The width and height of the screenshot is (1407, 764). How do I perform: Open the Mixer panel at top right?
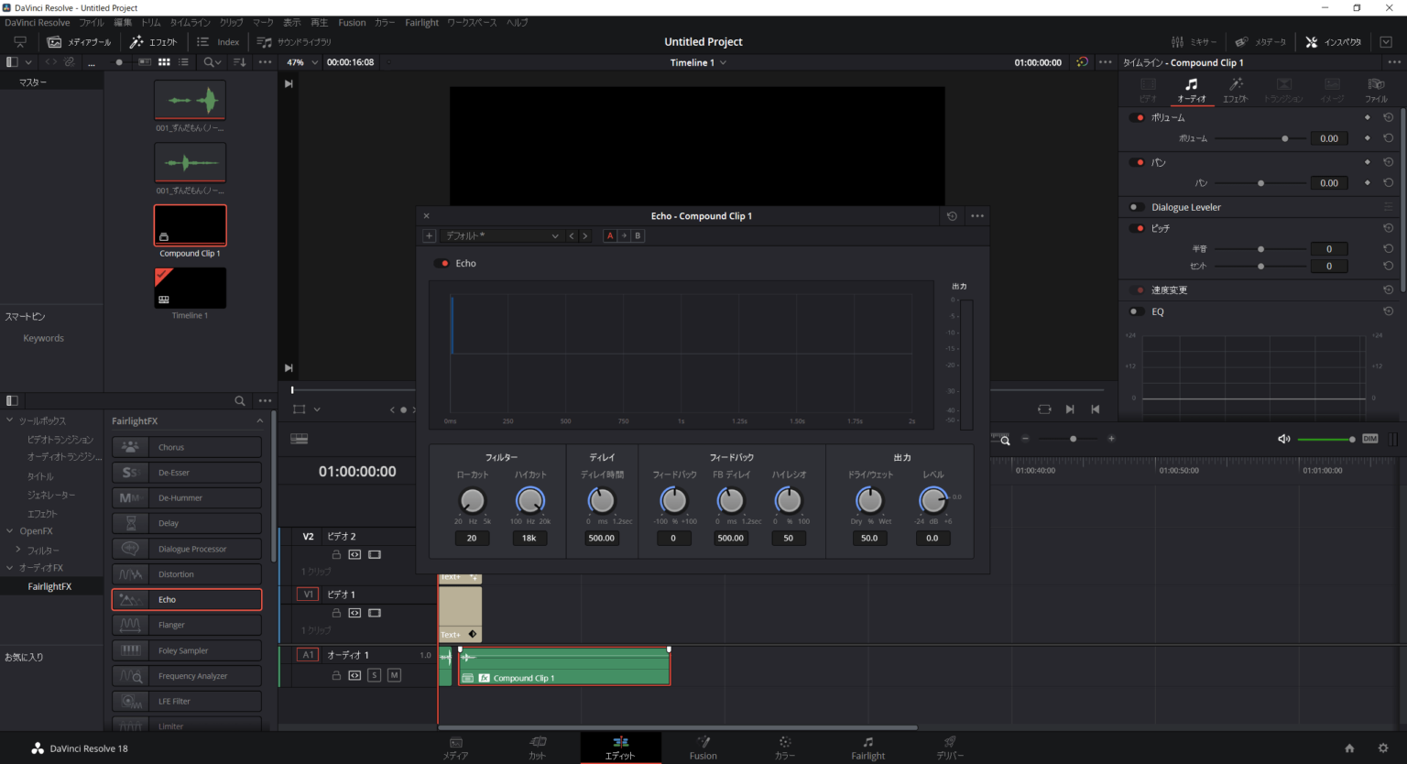coord(1194,41)
